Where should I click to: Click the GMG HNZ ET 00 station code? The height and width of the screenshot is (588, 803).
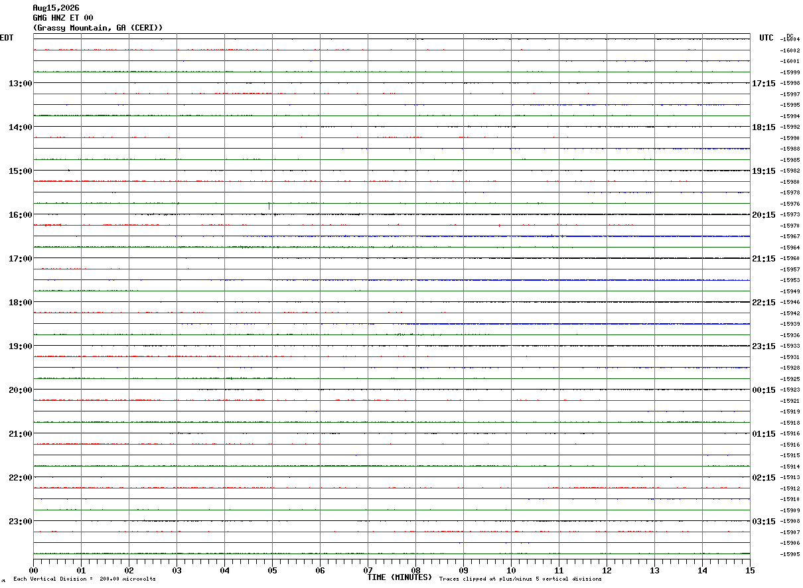[63, 18]
